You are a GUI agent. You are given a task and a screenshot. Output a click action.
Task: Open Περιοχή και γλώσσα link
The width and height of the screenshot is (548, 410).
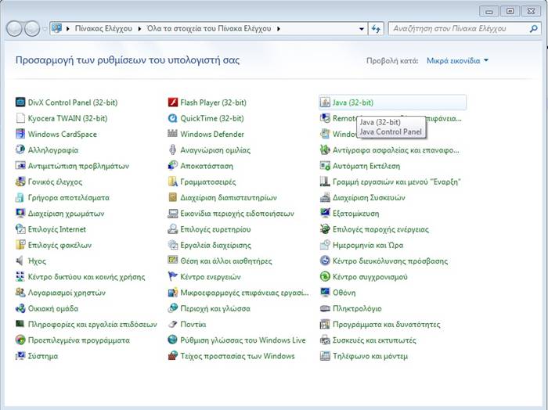point(215,309)
